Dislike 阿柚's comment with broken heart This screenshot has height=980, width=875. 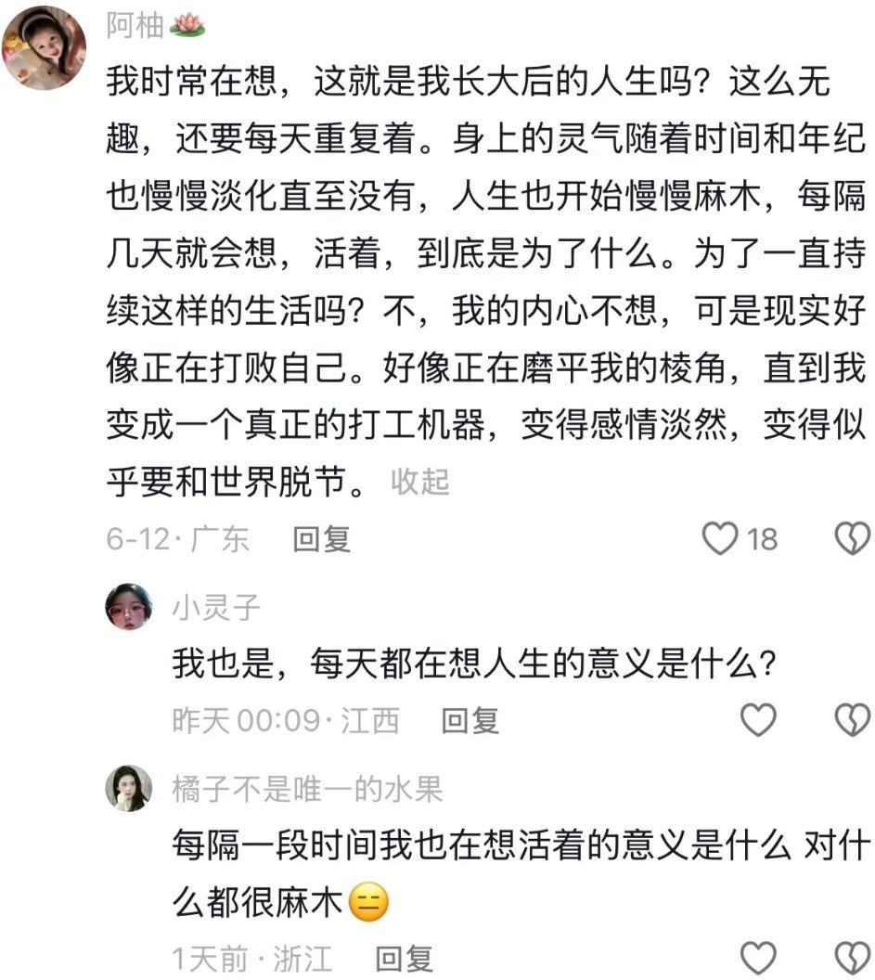(x=853, y=539)
